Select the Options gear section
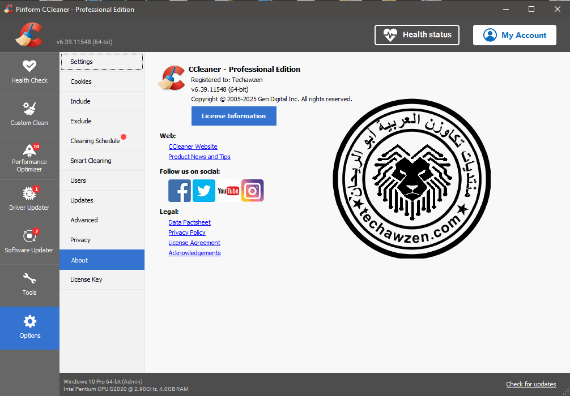570x396 pixels. [29, 328]
